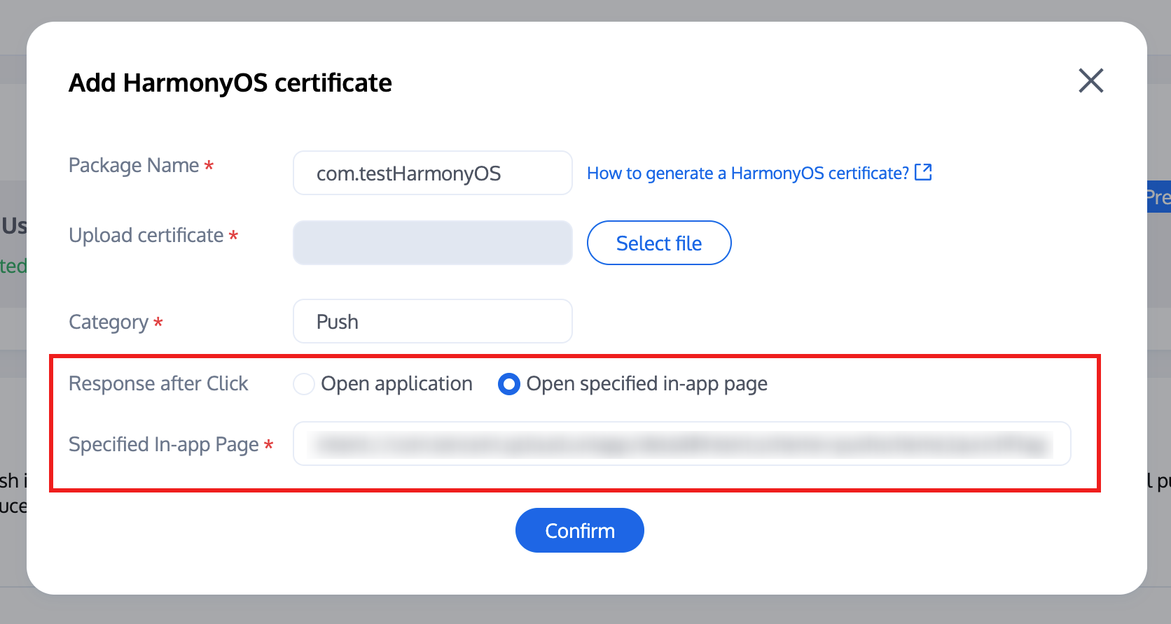The width and height of the screenshot is (1171, 624).
Task: Open the HarmonyOS certificate generation guide link
Action: click(x=747, y=173)
